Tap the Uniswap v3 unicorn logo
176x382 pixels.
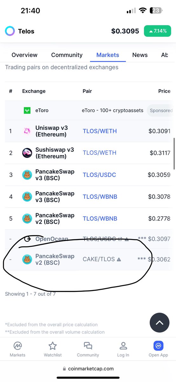click(x=27, y=131)
